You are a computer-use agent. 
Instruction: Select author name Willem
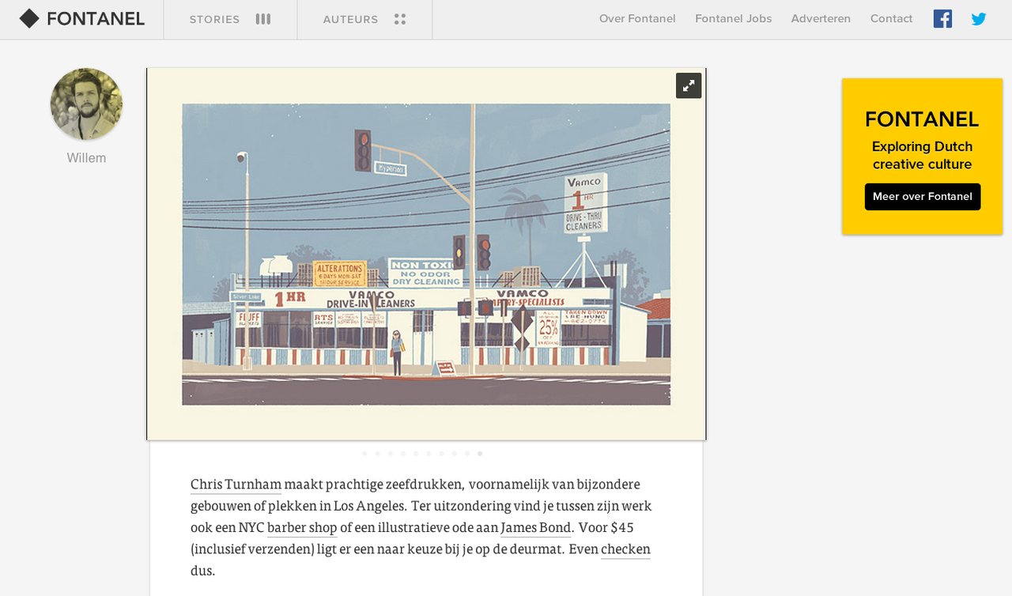86,158
